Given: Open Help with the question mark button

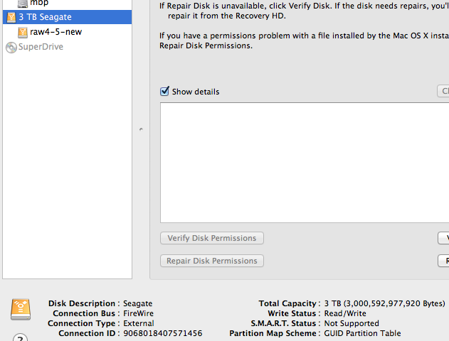Looking at the screenshot, I should (21, 337).
